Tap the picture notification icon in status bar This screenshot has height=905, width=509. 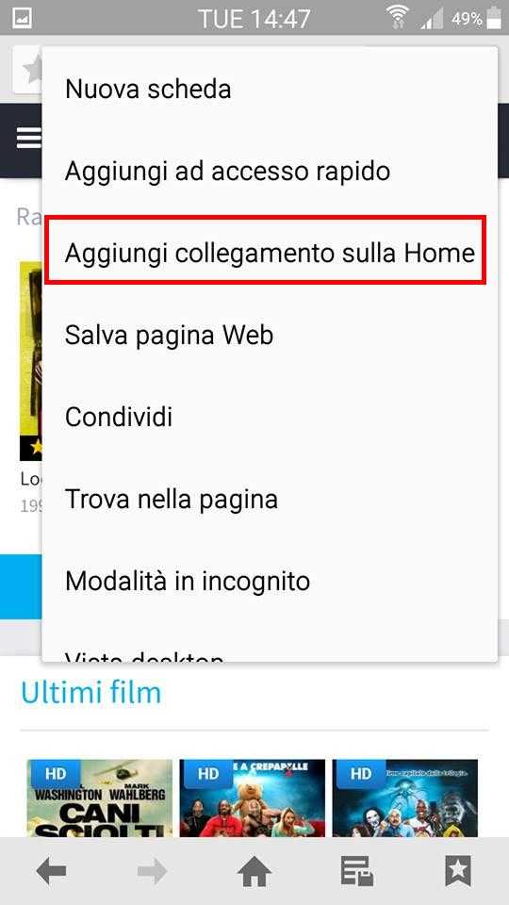pos(22,17)
